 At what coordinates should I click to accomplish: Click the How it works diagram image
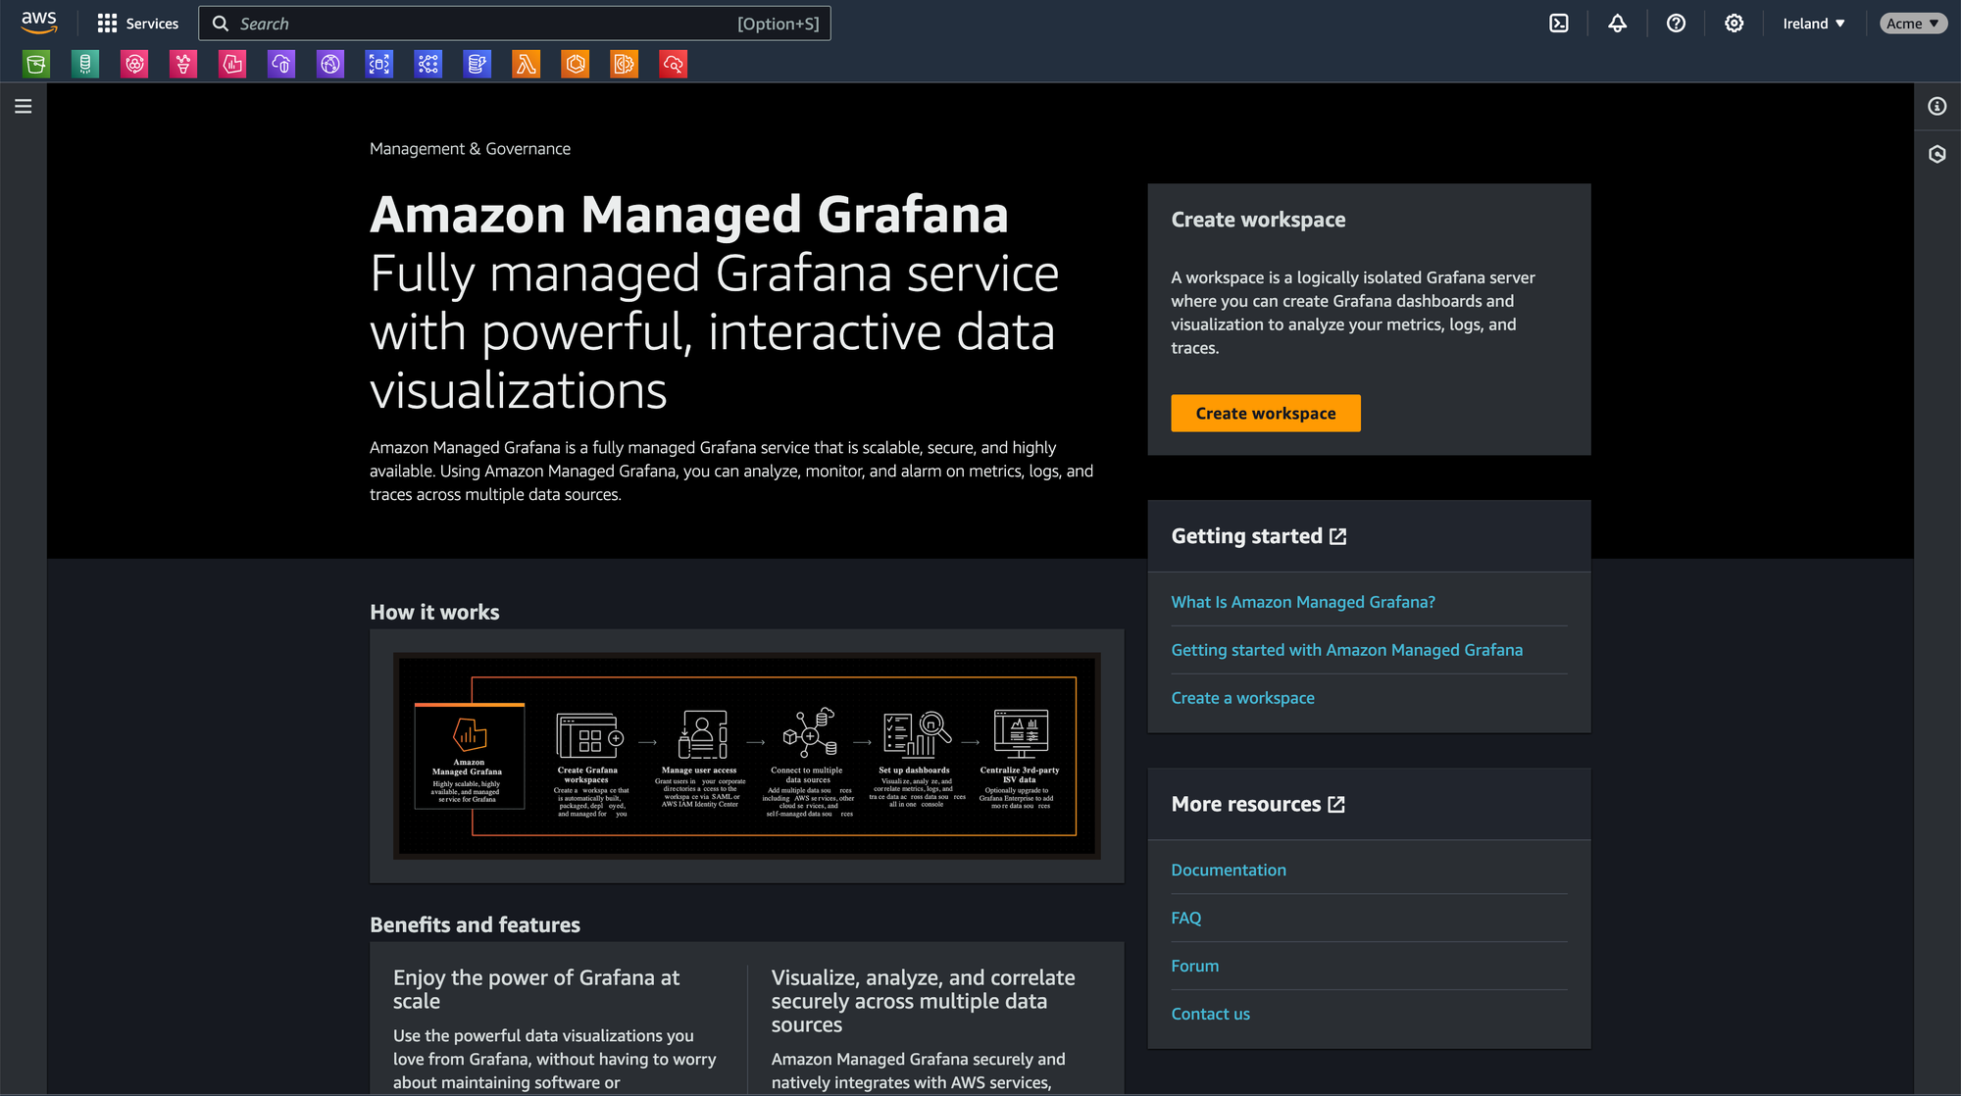tap(746, 756)
